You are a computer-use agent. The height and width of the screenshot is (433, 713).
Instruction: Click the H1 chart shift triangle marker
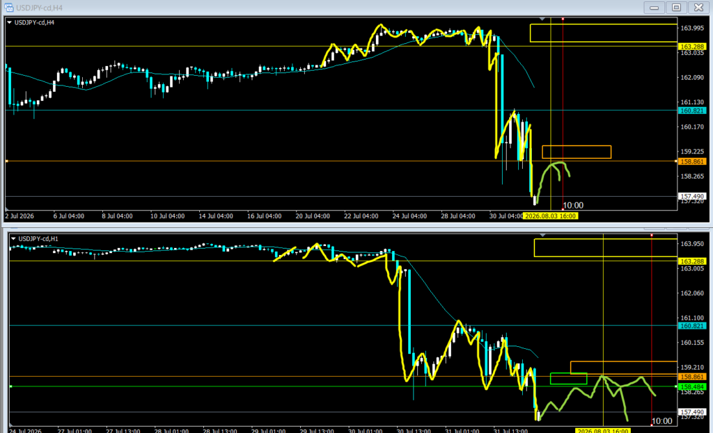coord(542,235)
